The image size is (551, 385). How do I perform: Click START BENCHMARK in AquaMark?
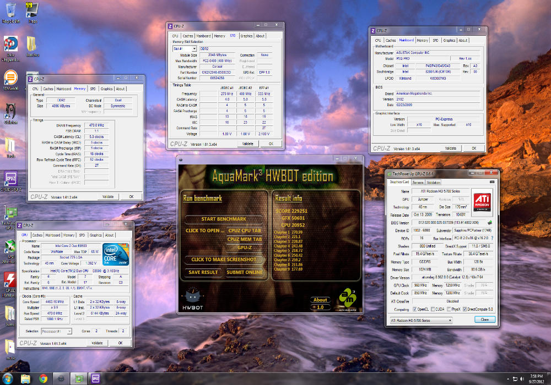pos(224,219)
